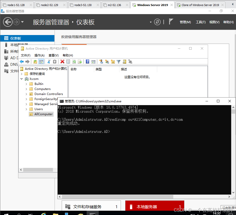Open notifications flag in Server Manager
The image size is (236, 215).
(x=171, y=21)
